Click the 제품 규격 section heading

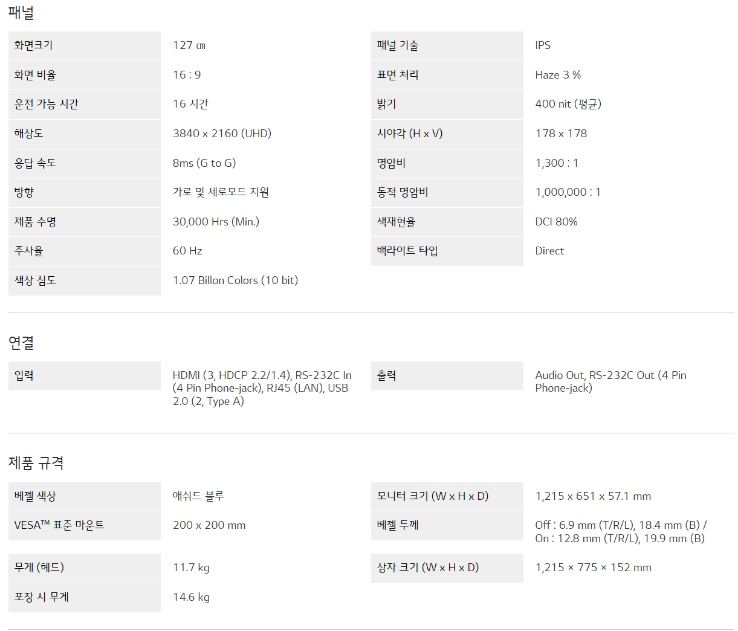tap(36, 463)
